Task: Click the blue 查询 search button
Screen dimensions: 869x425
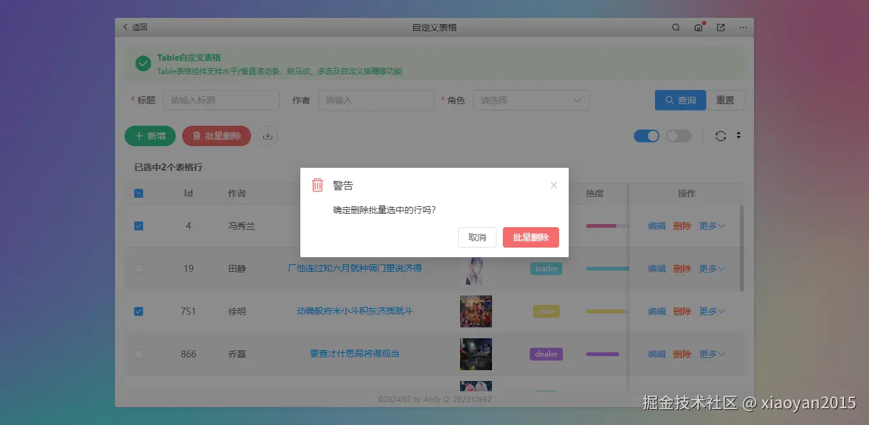Action: coord(680,100)
